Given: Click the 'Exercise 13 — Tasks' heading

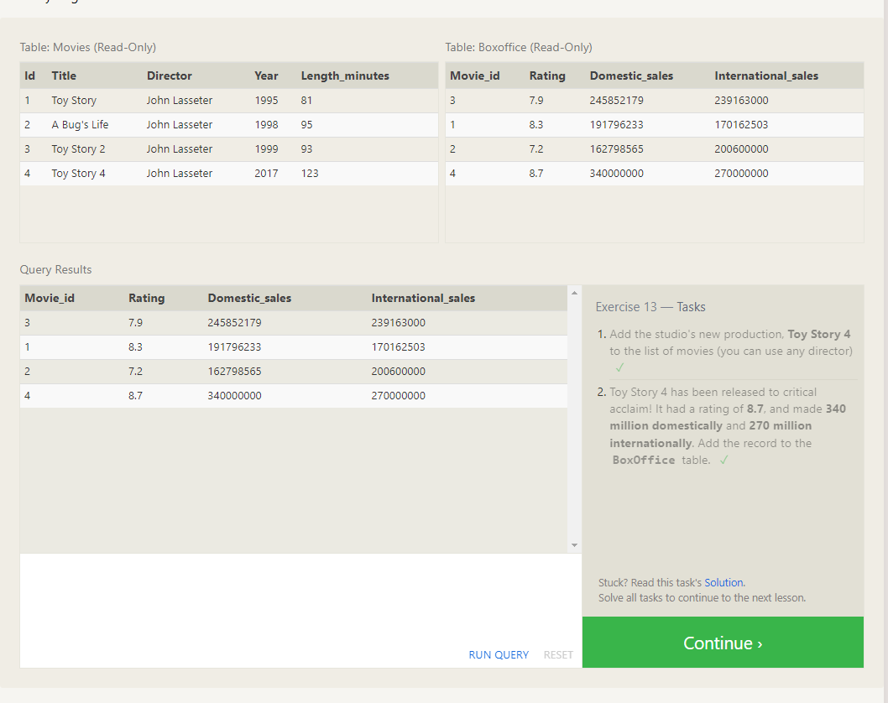Looking at the screenshot, I should [650, 307].
